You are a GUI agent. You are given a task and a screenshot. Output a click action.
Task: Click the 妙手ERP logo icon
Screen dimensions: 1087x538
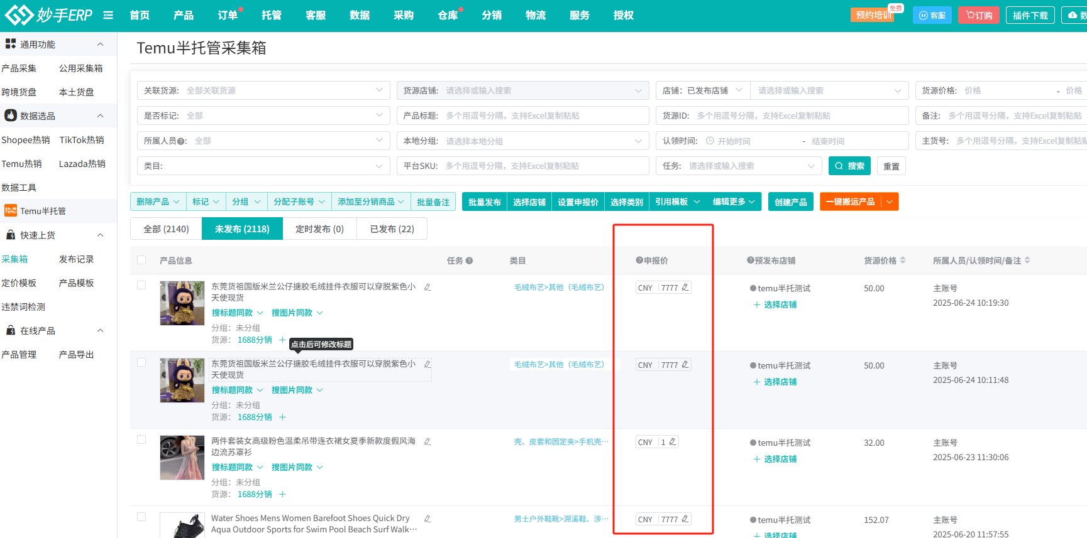pos(18,14)
